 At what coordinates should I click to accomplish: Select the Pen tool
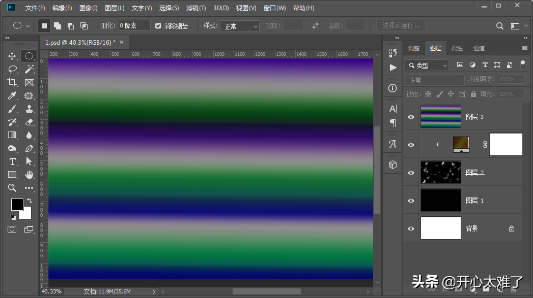tap(29, 148)
